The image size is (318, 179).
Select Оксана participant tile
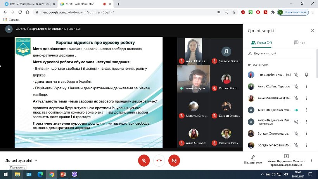click(226, 79)
